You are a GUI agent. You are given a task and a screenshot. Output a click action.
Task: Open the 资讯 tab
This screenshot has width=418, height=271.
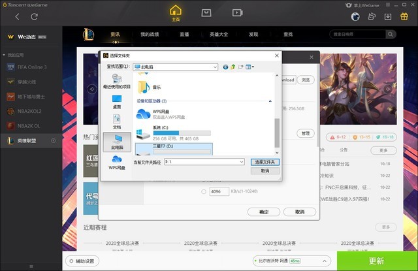point(115,35)
